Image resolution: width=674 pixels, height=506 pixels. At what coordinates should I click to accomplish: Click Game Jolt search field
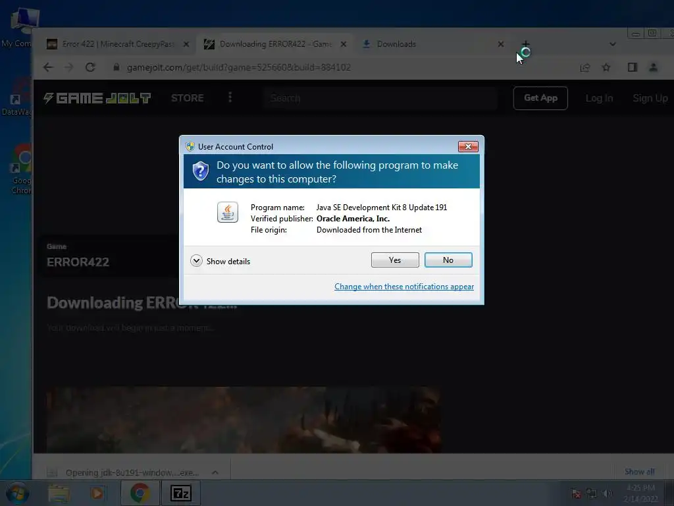[381, 98]
